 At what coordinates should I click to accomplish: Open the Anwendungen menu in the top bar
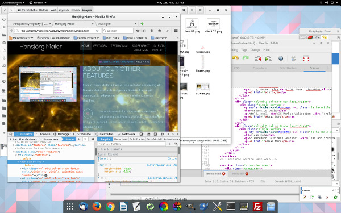pos(13,3)
